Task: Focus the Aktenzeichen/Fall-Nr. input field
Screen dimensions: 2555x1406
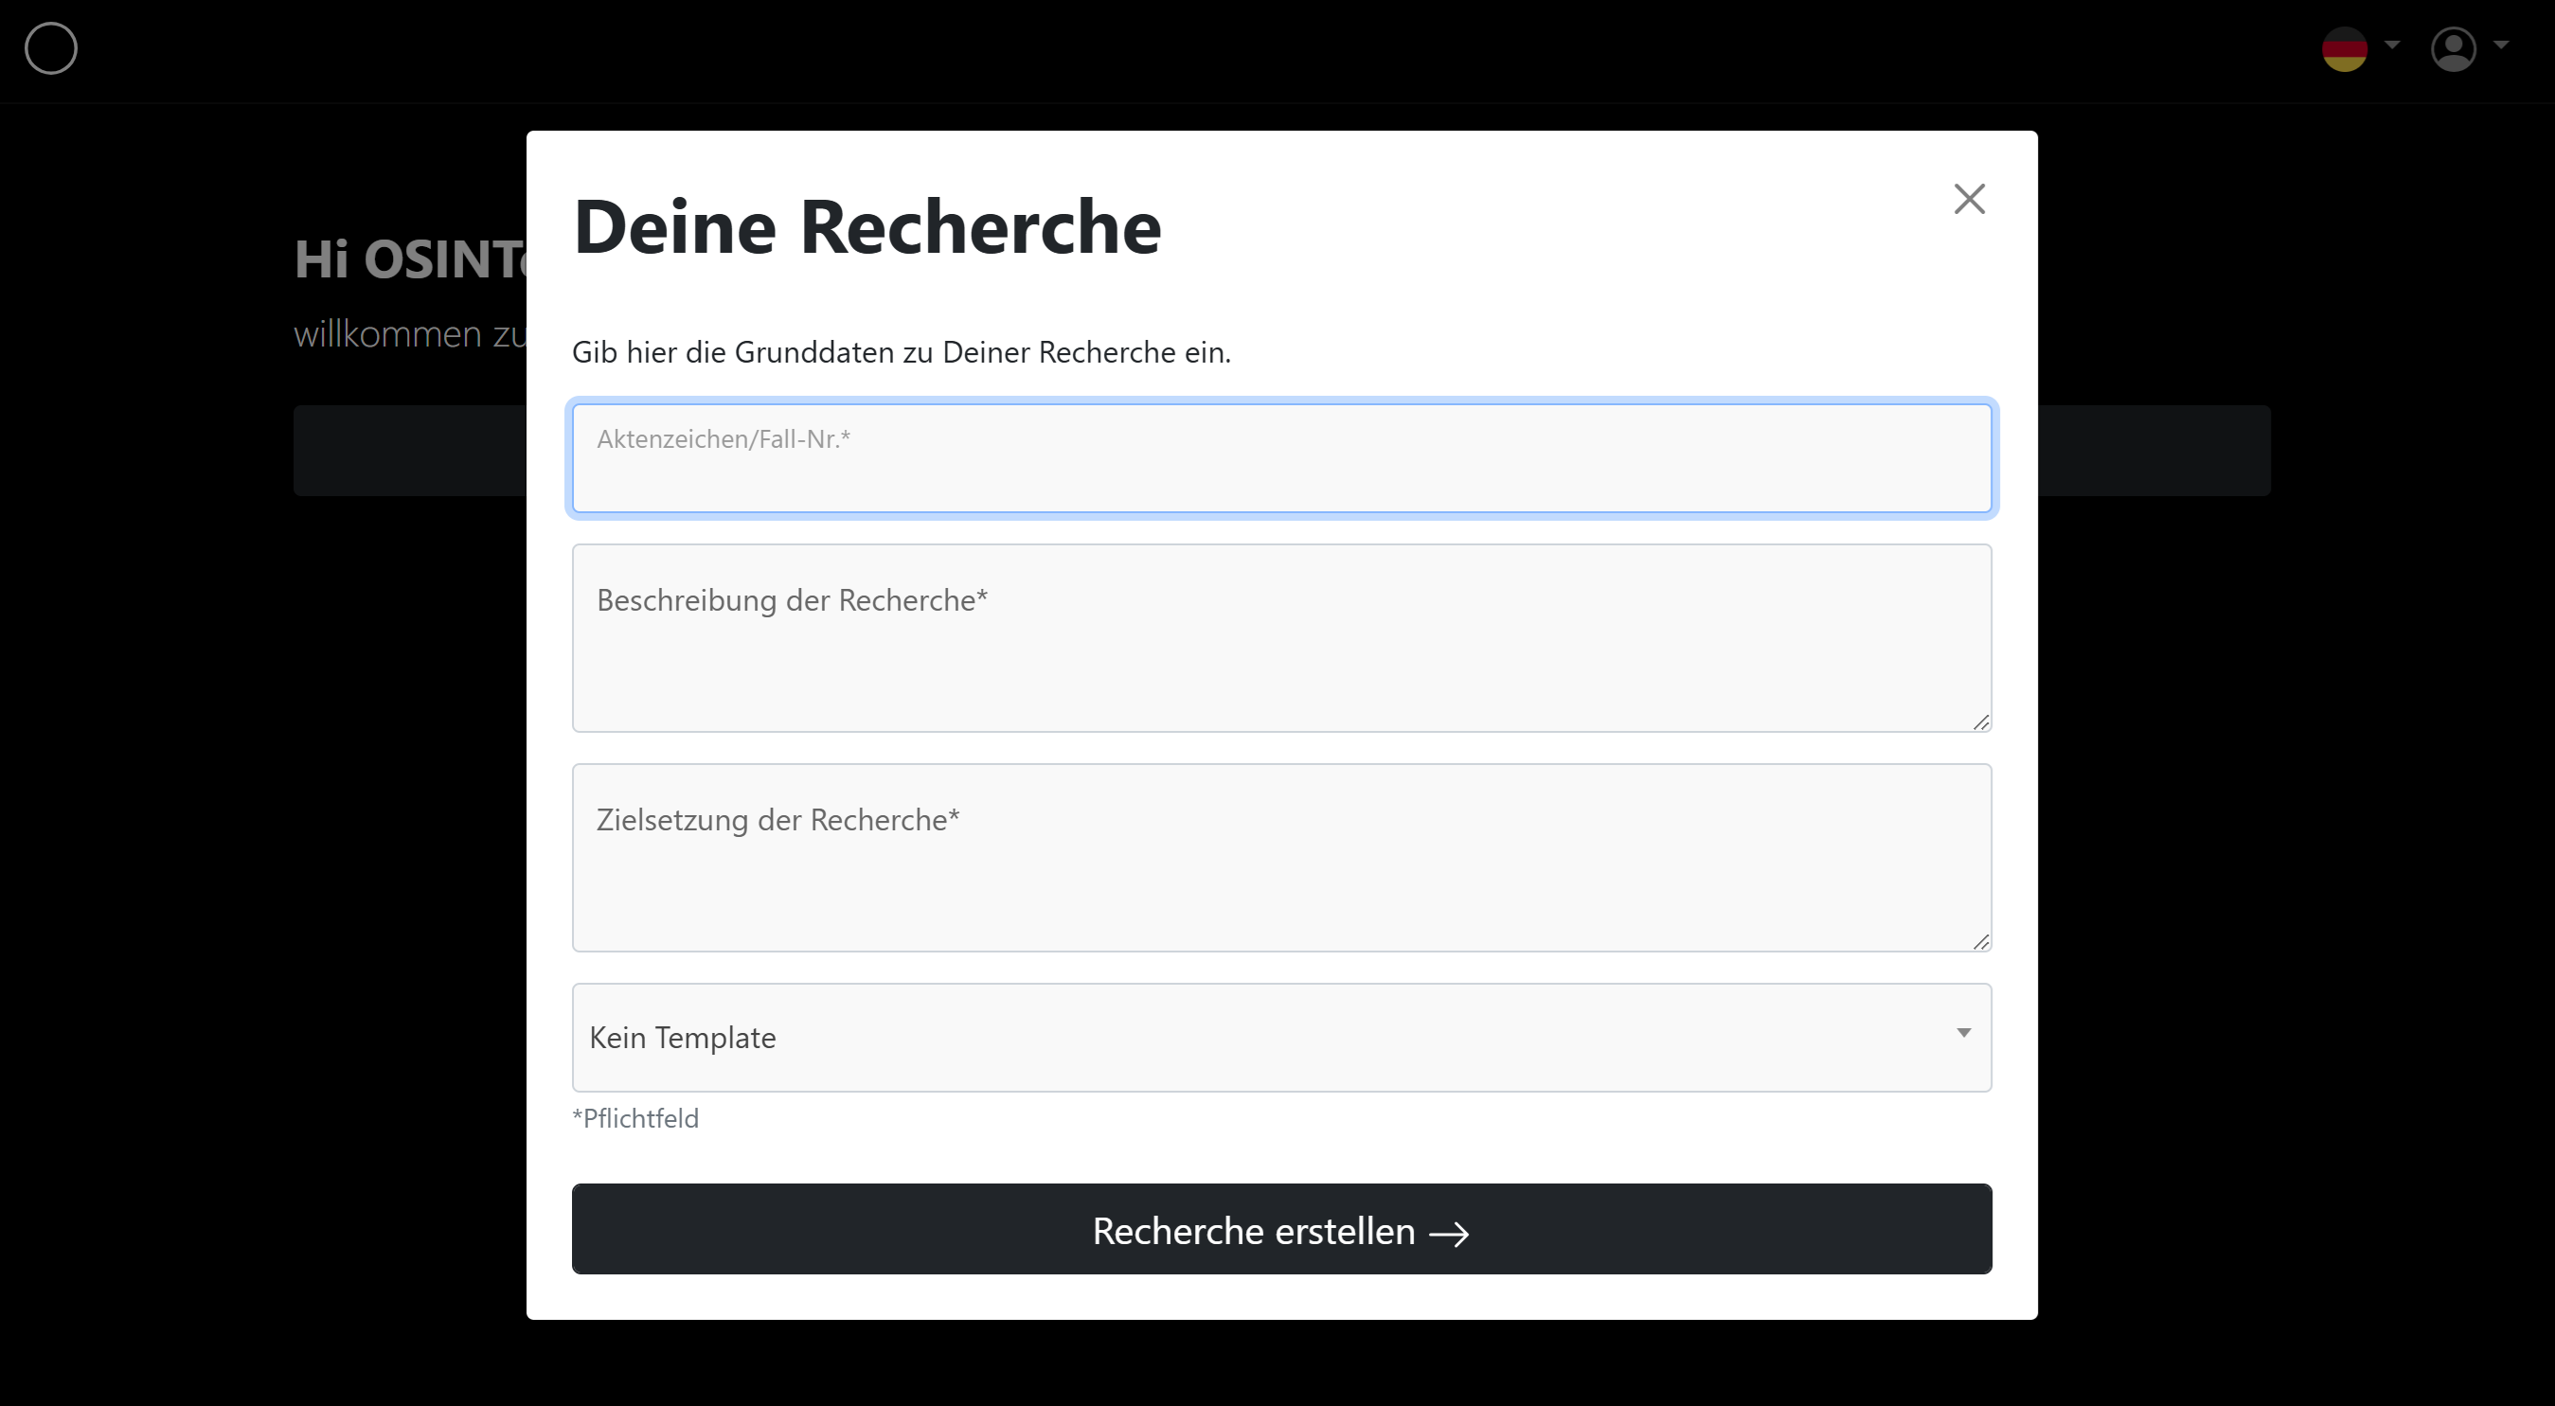Action: [1280, 459]
